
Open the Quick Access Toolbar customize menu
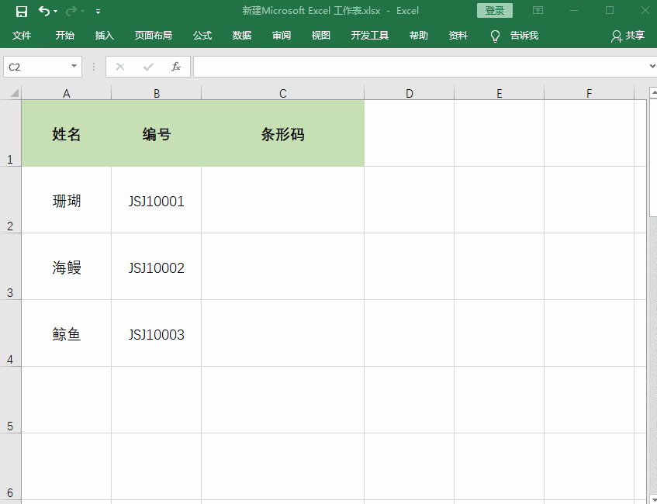pos(98,10)
